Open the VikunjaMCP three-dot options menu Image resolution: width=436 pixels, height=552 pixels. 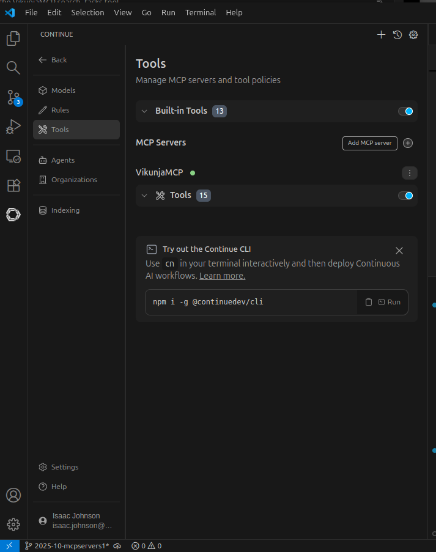pyautogui.click(x=410, y=173)
